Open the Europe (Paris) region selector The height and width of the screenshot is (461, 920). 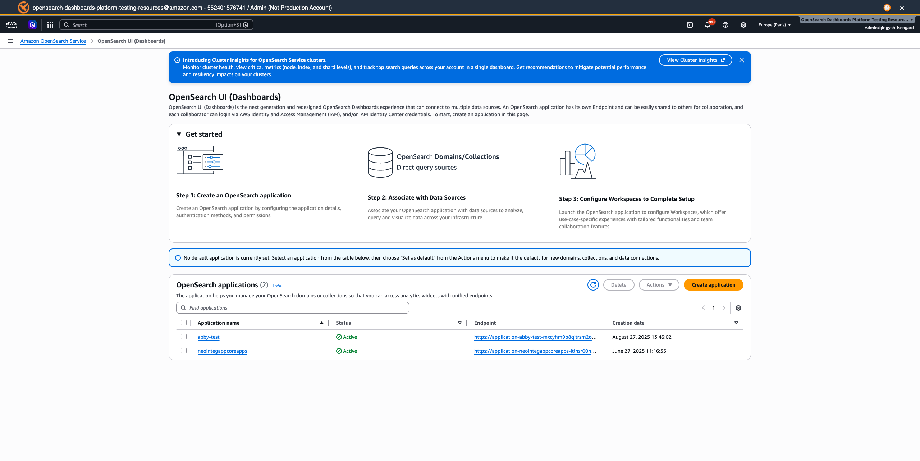click(775, 25)
